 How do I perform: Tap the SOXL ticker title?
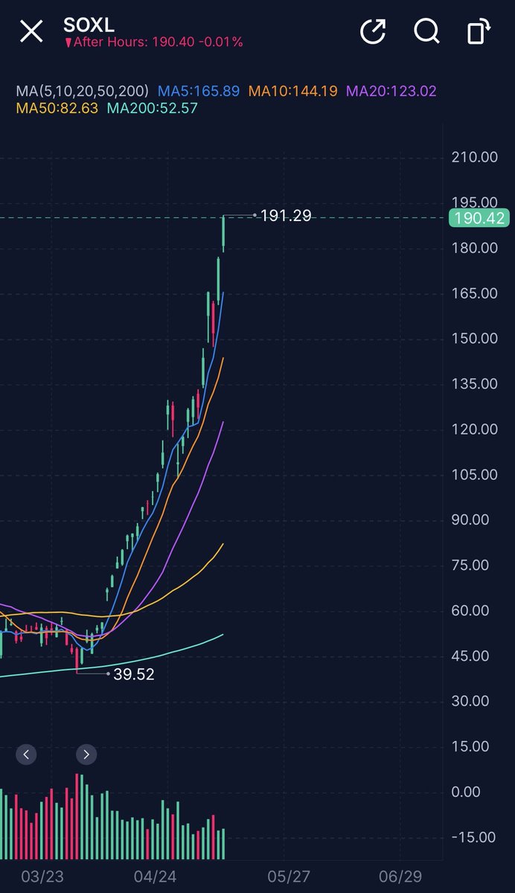[x=89, y=25]
